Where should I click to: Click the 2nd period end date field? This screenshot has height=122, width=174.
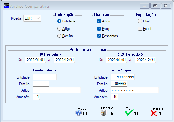145,60
